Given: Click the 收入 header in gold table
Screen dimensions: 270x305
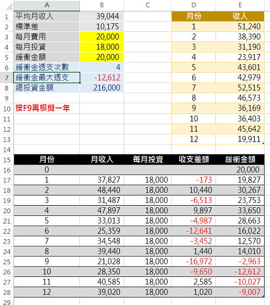Looking at the screenshot, I should coord(240,16).
